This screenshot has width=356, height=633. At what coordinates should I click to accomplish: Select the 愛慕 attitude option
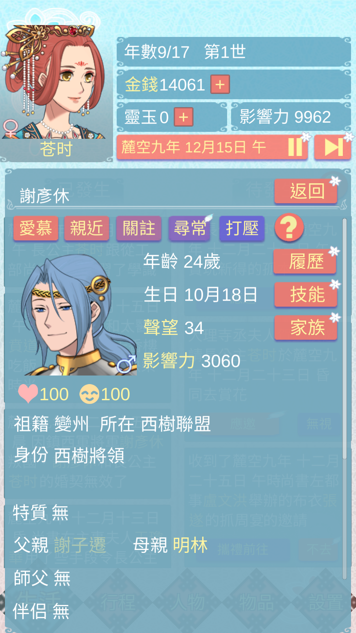click(36, 228)
